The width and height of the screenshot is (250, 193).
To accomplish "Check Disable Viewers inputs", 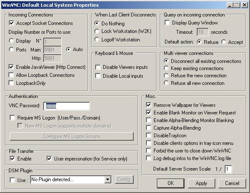I will coord(98,67).
